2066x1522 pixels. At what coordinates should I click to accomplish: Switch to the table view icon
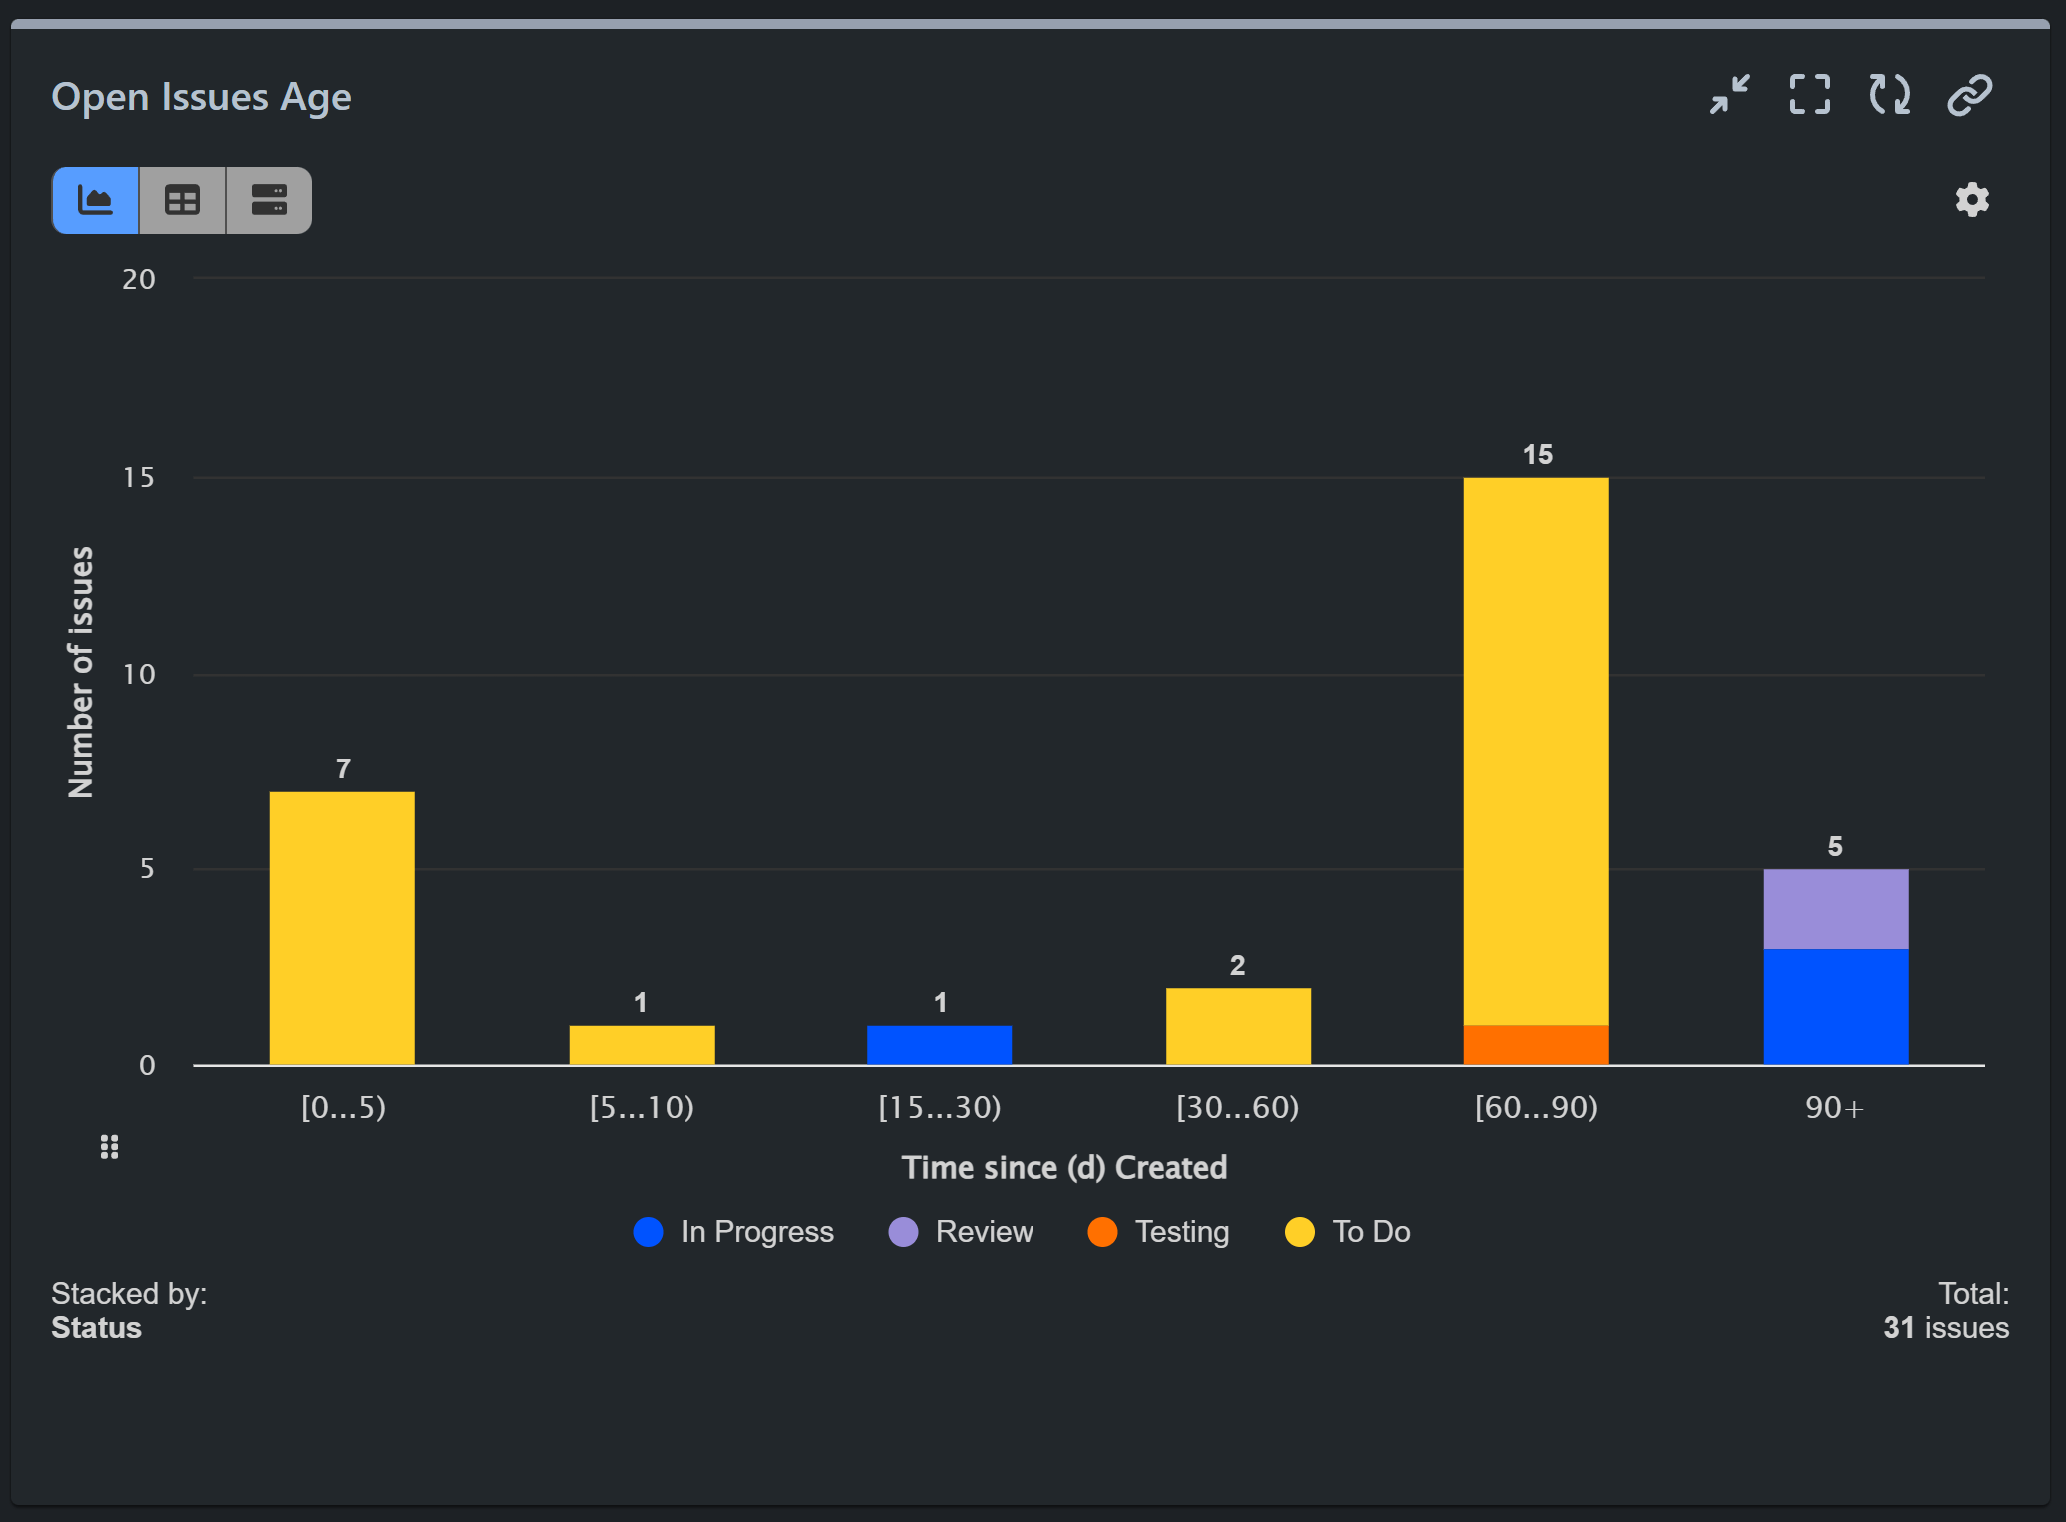(x=181, y=200)
